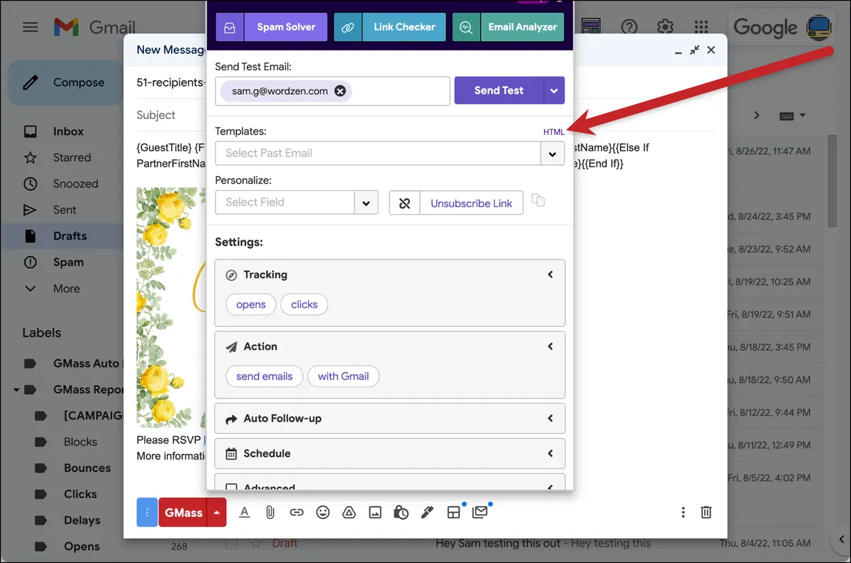Select the Draft email row checkbox
The height and width of the screenshot is (563, 851).
click(x=231, y=544)
